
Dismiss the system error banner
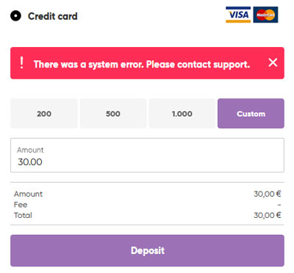[x=273, y=62]
